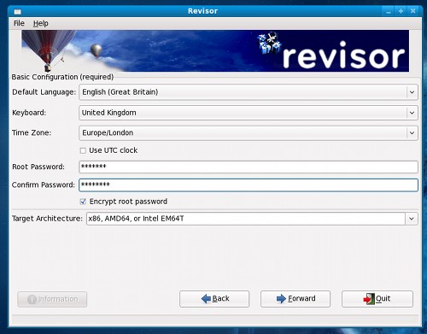Click Forward to continue
Image resolution: width=427 pixels, height=334 pixels.
tap(295, 299)
